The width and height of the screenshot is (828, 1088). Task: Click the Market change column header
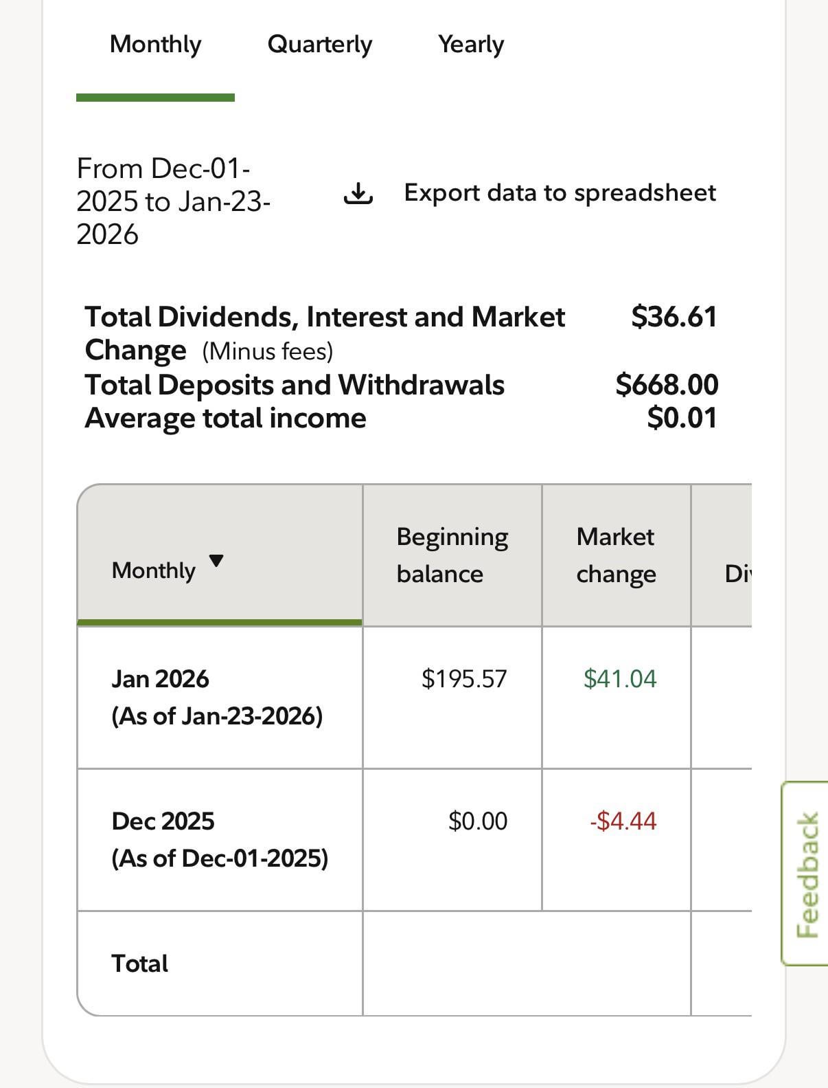[616, 555]
